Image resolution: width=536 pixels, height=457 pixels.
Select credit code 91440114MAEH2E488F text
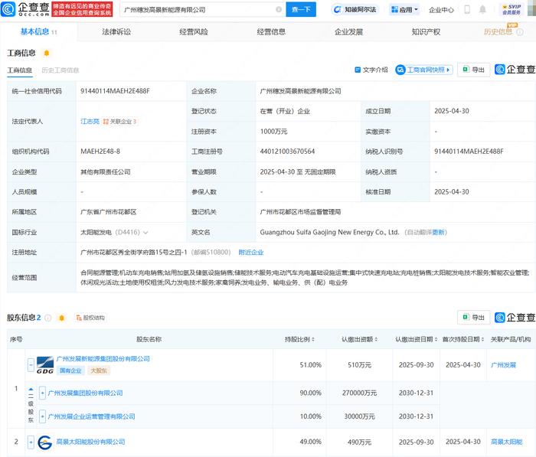(115, 91)
